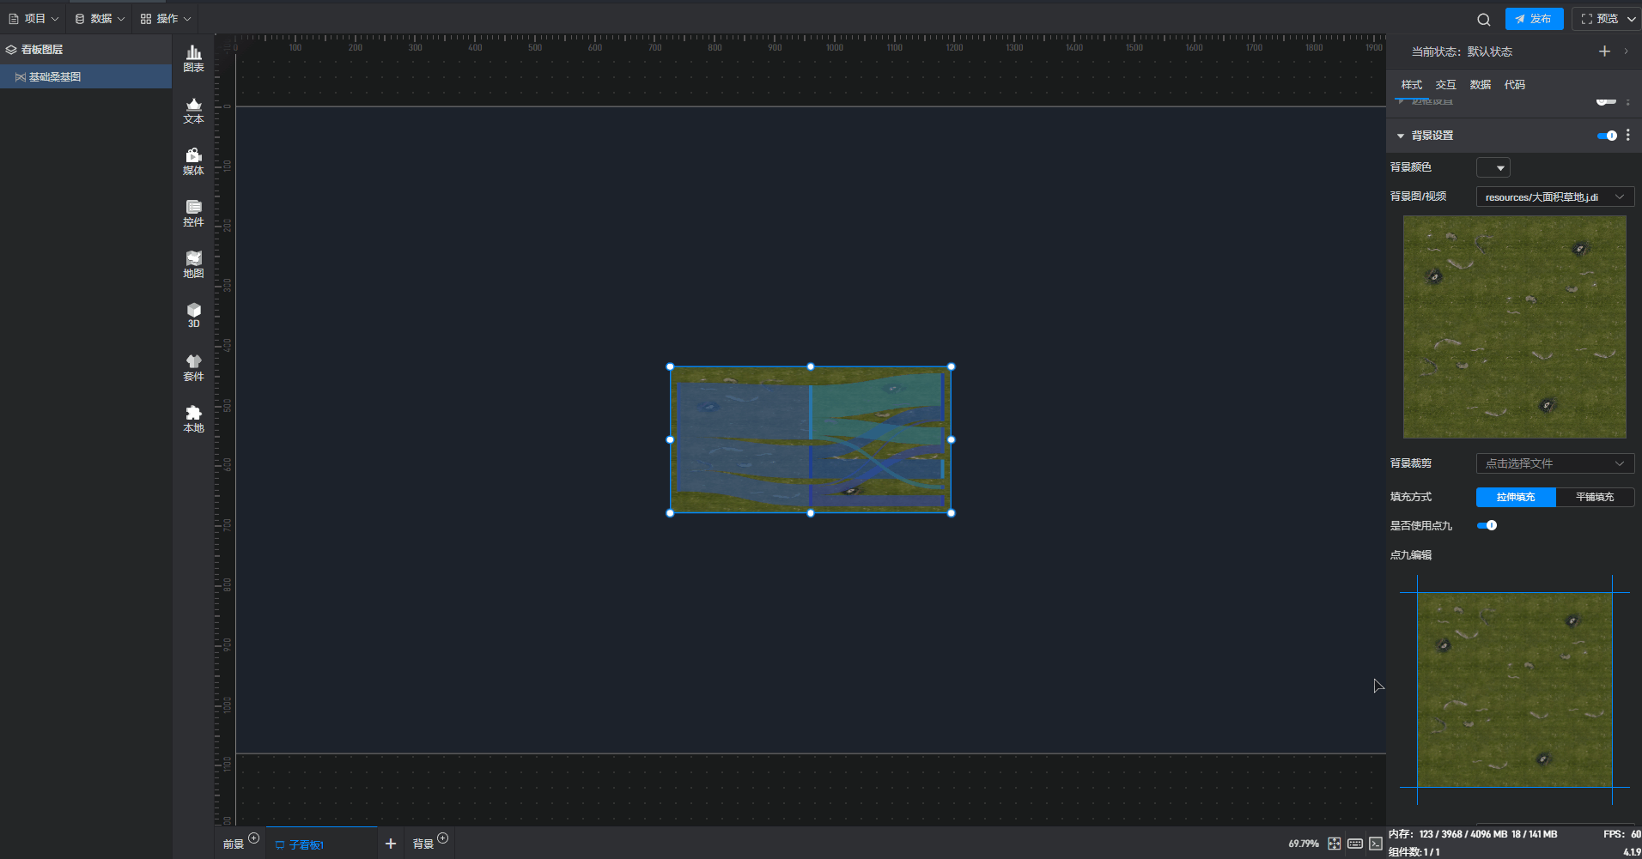Select the 基础桑基图 layer item
1642x859 pixels.
(55, 76)
